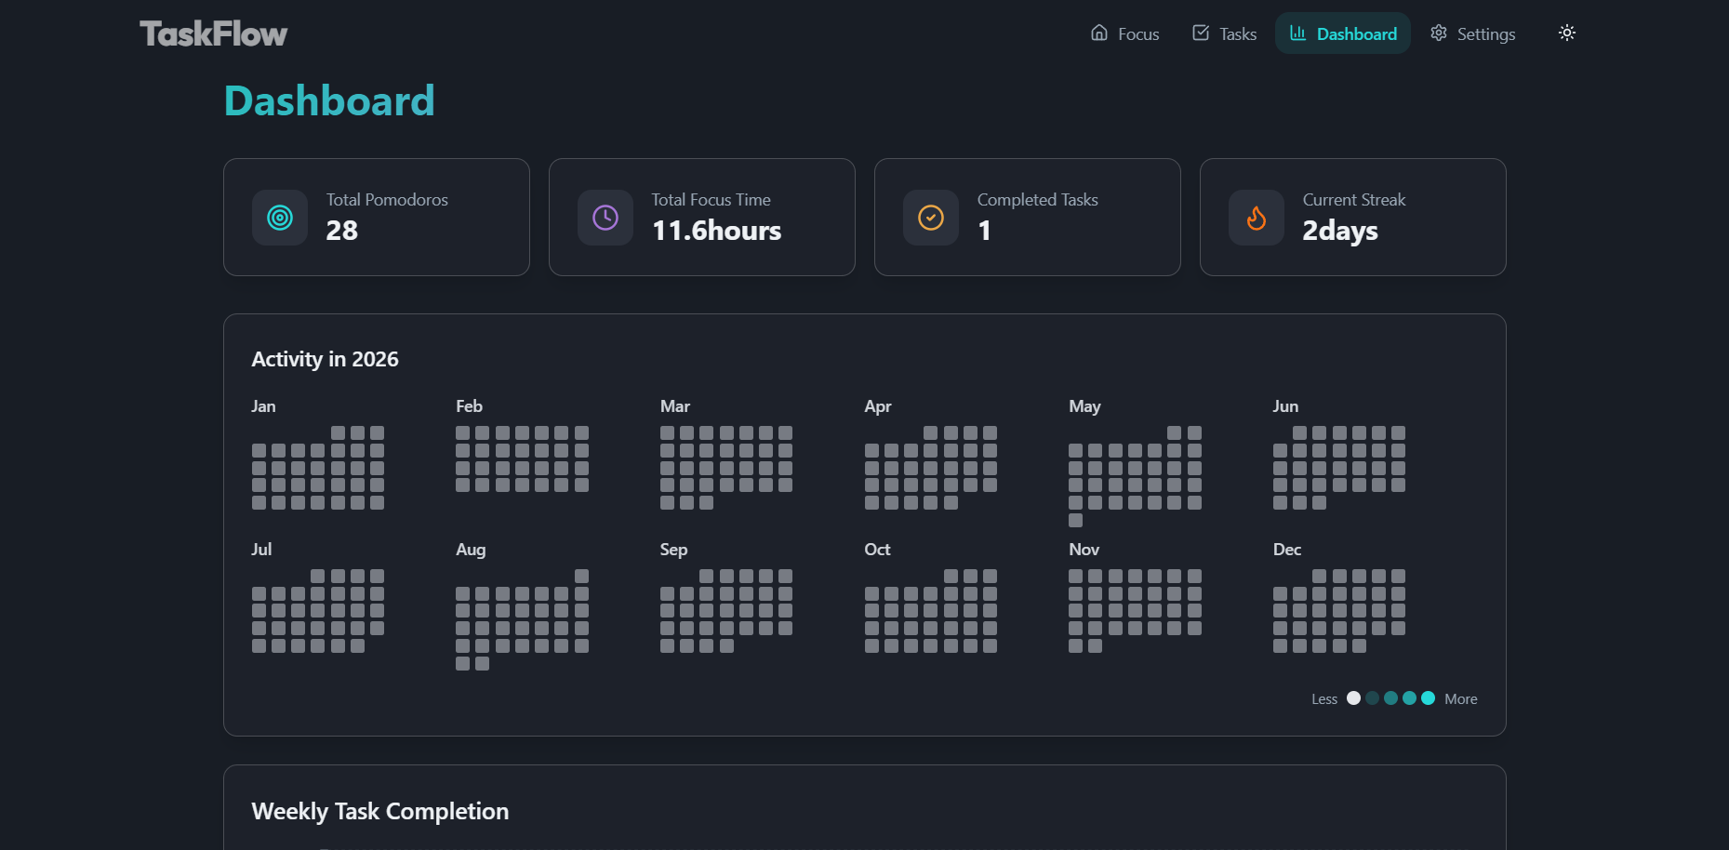Click the bar chart icon beside Dashboard
1729x850 pixels.
tap(1297, 33)
